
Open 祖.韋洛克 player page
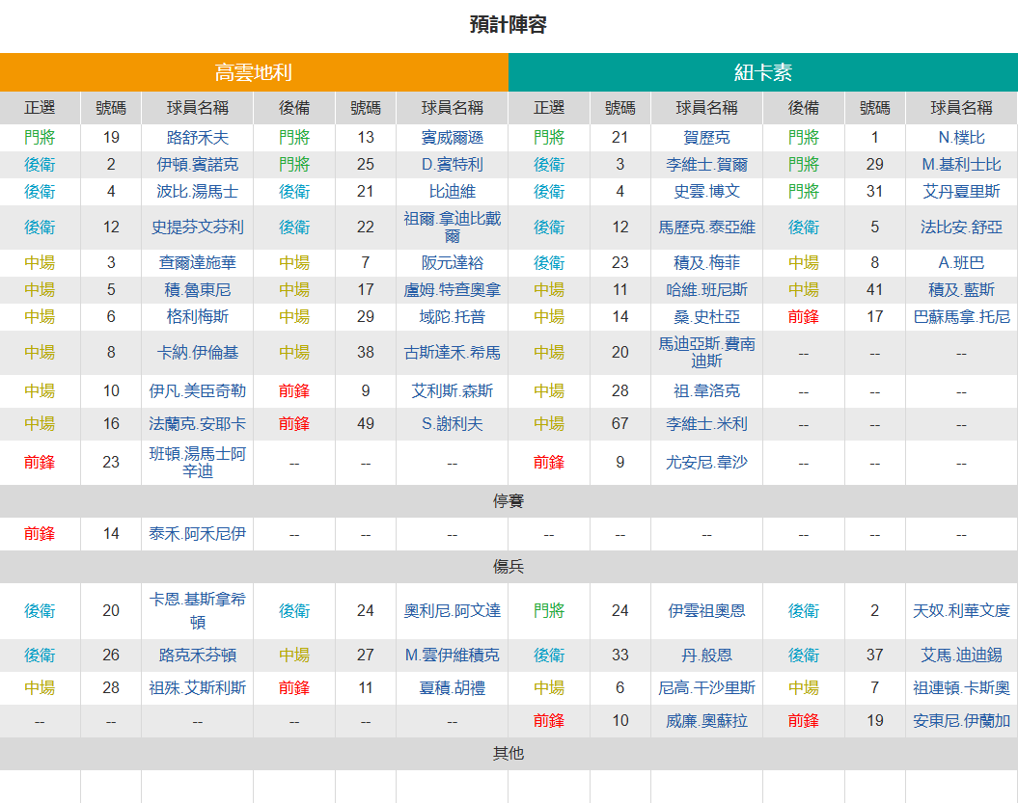[707, 391]
